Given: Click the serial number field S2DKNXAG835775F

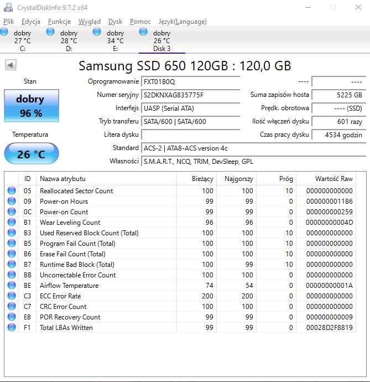Looking at the screenshot, I should point(191,95).
